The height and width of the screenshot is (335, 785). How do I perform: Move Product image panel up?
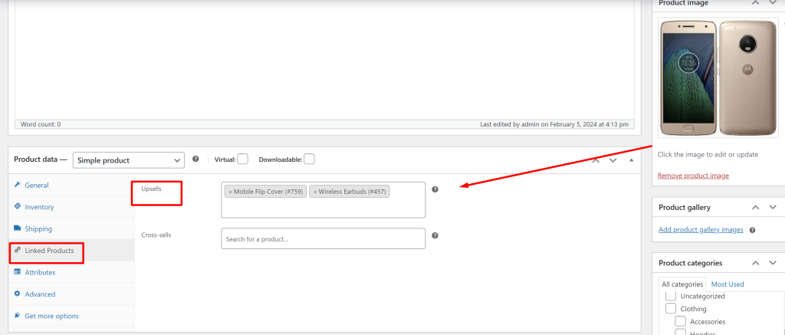click(755, 3)
